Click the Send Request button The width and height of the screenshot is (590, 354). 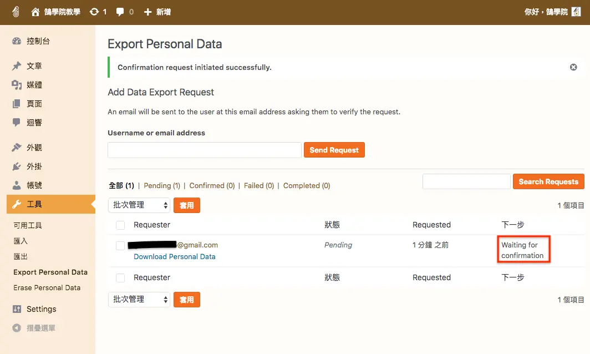tap(334, 150)
